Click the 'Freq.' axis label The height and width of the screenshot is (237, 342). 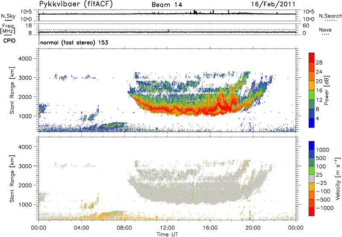[9, 26]
